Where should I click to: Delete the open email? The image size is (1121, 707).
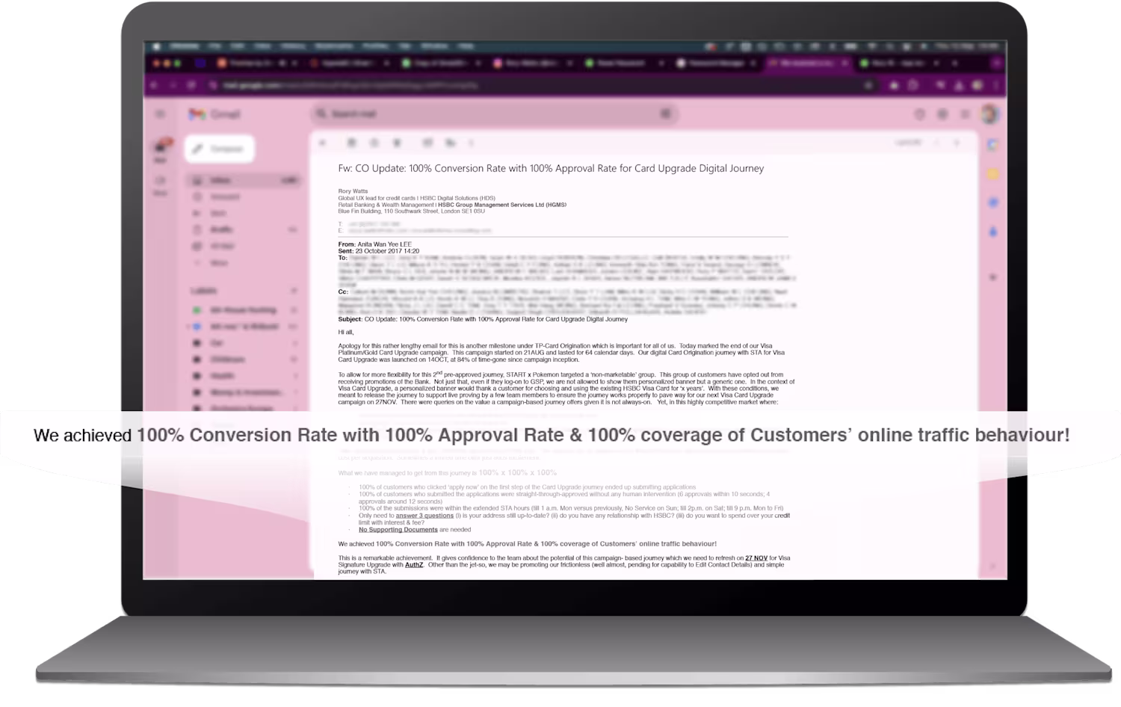pyautogui.click(x=397, y=143)
